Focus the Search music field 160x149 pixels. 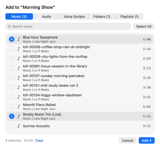coord(68,26)
